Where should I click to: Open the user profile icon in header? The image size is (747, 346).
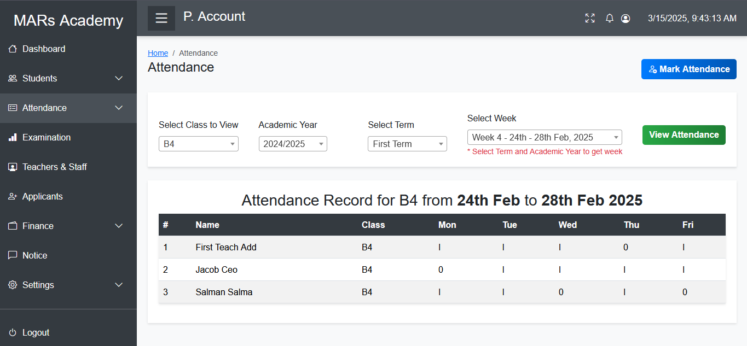tap(626, 18)
